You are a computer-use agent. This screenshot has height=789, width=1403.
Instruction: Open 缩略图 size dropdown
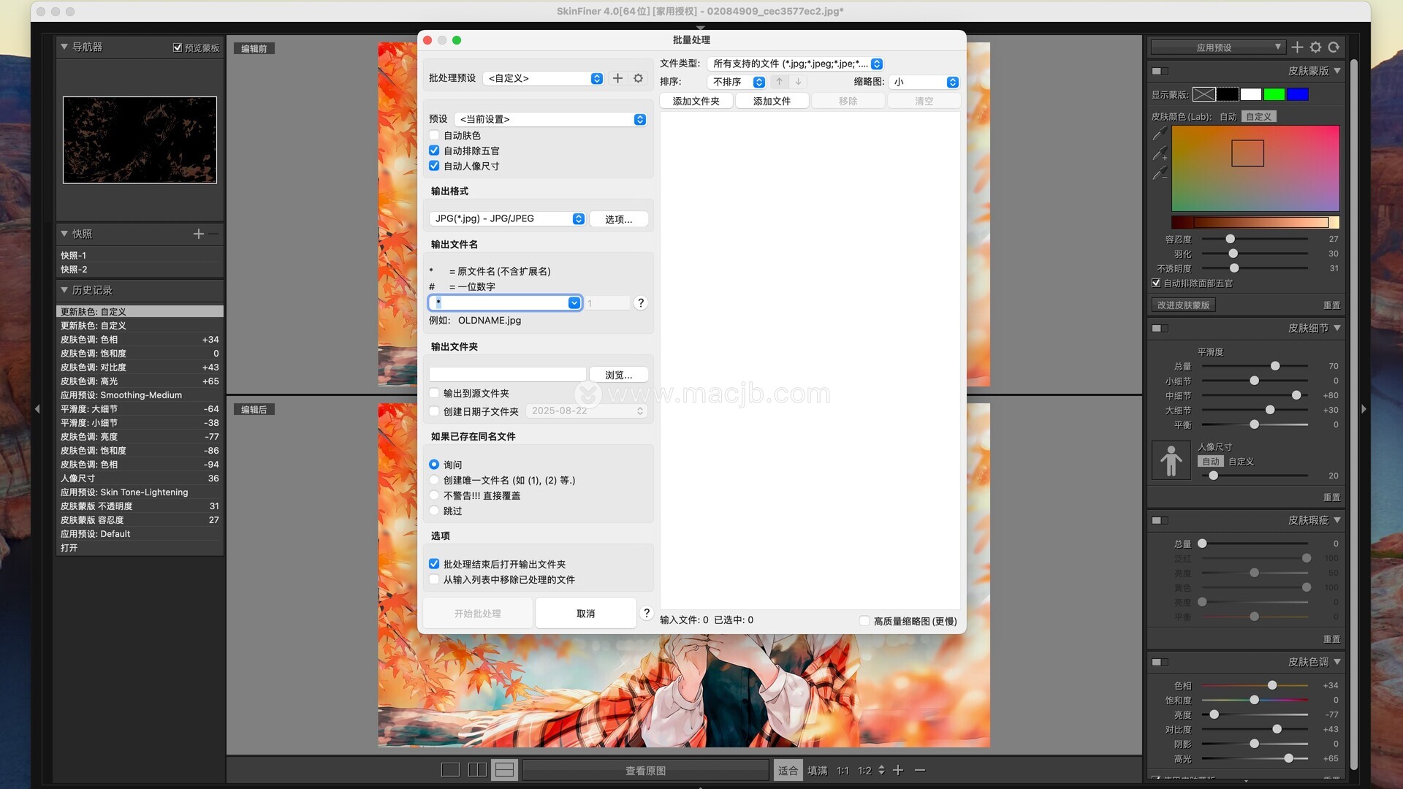[x=924, y=82]
